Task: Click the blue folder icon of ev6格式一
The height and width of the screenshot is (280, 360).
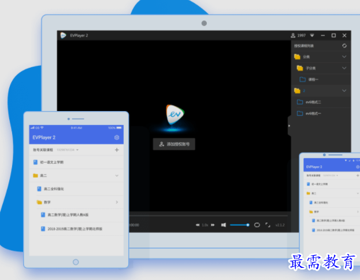Action: coord(300,113)
